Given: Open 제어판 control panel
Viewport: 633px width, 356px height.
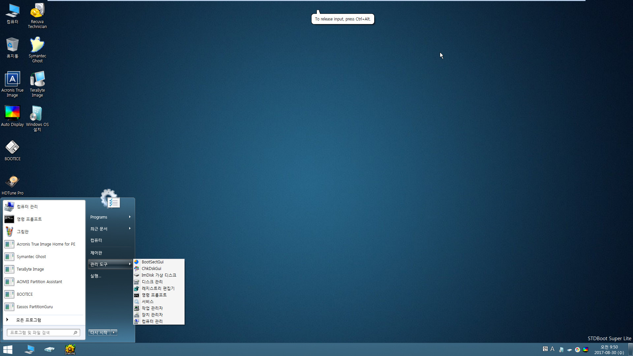Looking at the screenshot, I should coord(110,253).
